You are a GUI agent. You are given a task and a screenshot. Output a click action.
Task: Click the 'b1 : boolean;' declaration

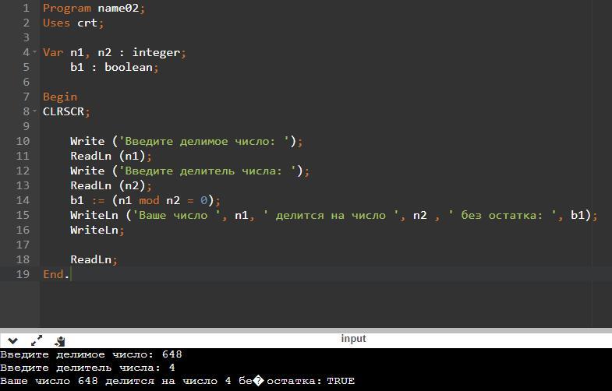click(115, 67)
